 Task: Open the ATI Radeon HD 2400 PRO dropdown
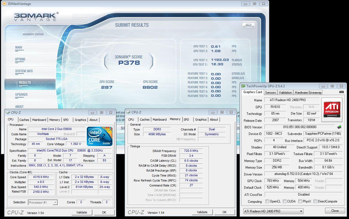coord(273,211)
